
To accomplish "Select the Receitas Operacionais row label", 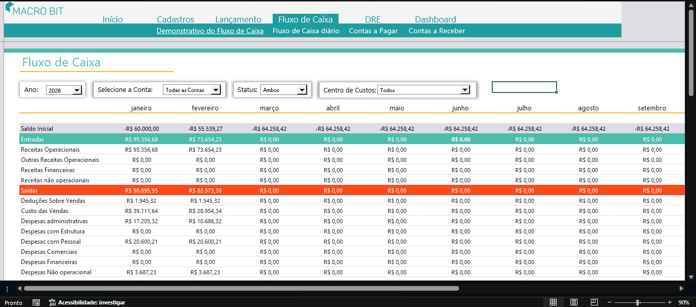I will coord(51,149).
